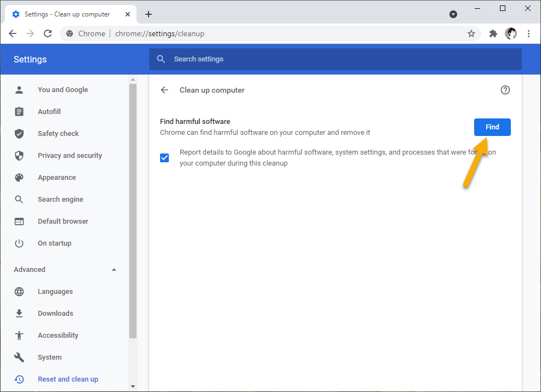
Task: Go back using the settings back arrow
Action: (164, 90)
